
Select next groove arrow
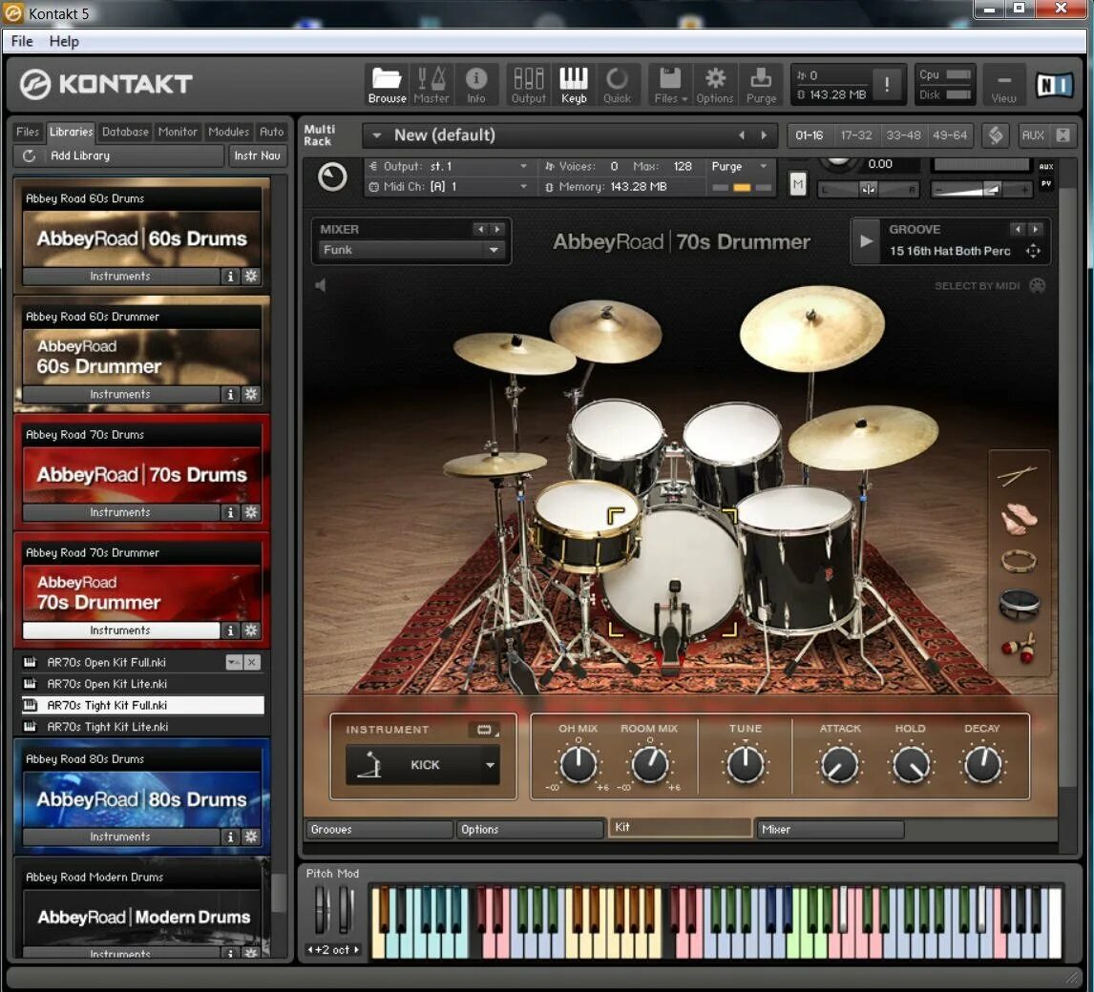point(1036,229)
